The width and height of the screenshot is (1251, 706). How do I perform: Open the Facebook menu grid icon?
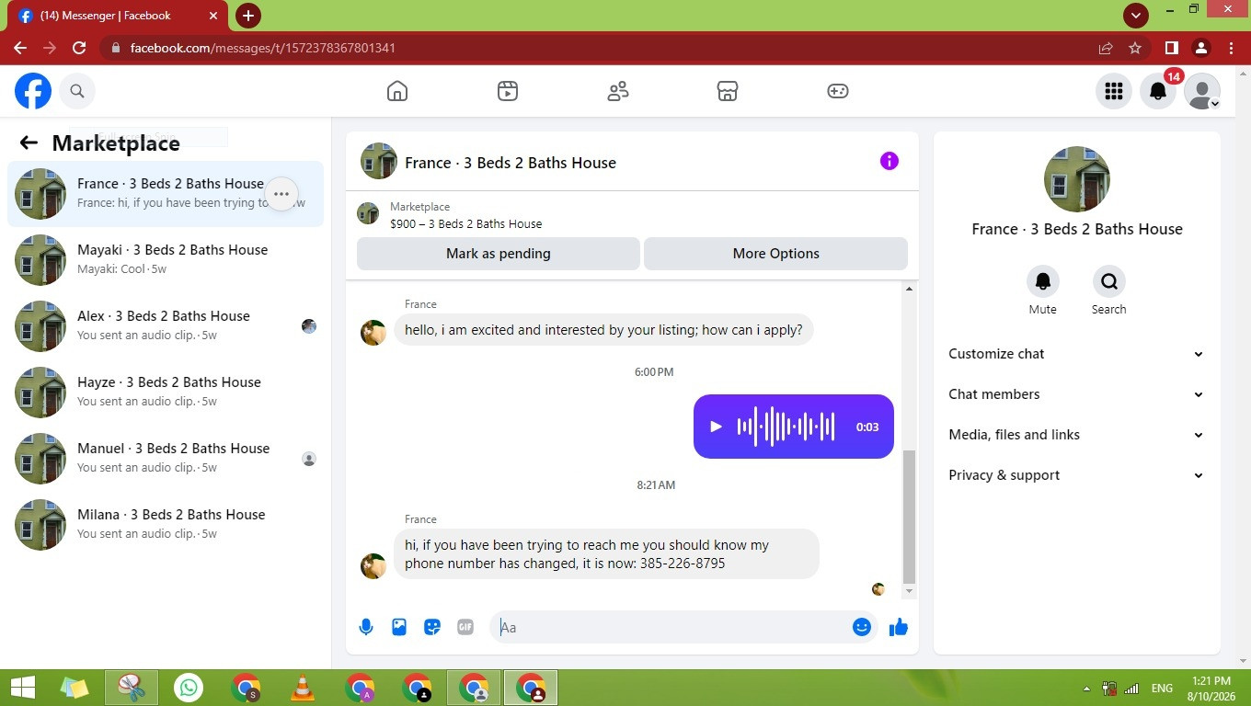click(x=1114, y=91)
